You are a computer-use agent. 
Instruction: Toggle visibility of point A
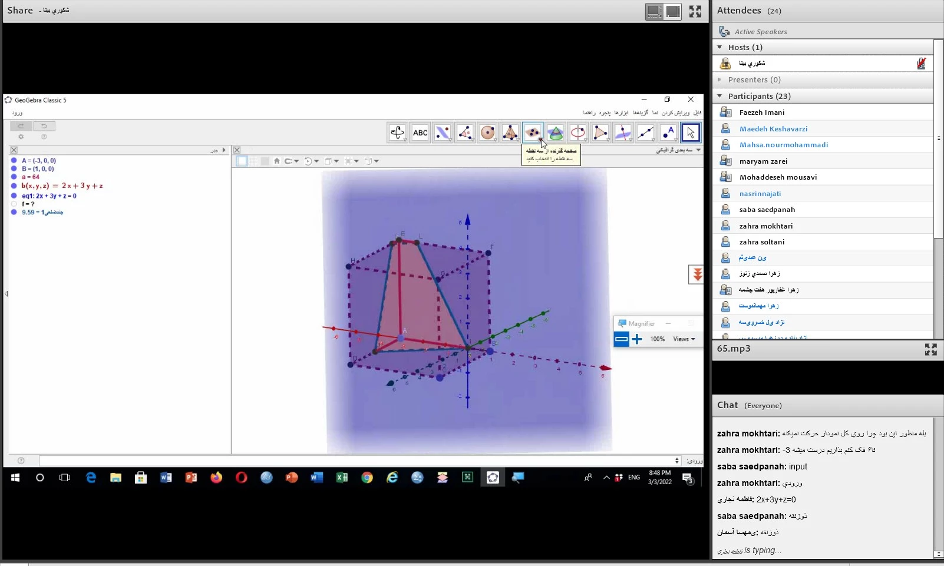tap(14, 160)
